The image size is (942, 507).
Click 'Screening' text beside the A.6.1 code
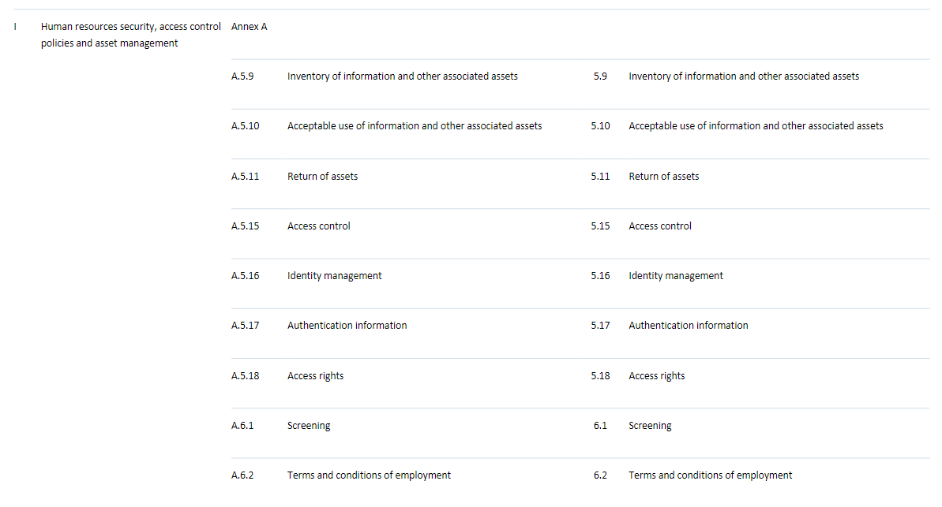click(309, 426)
